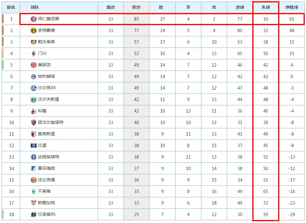Open the 拜仁慕尼黑 team link
The width and height of the screenshot is (306, 223).
coord(49,19)
